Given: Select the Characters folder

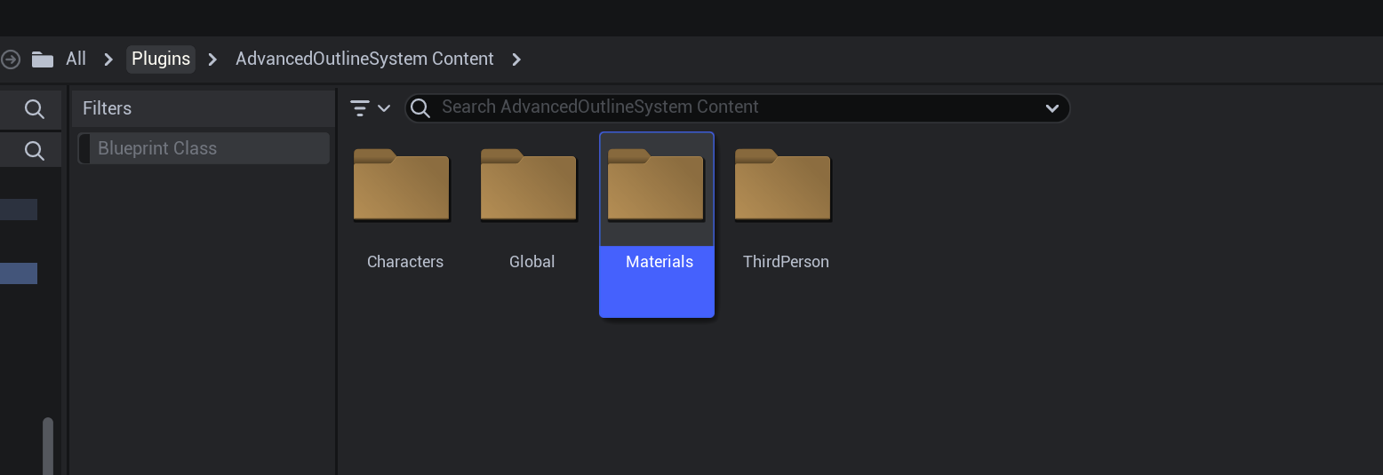Looking at the screenshot, I should pos(404,204).
